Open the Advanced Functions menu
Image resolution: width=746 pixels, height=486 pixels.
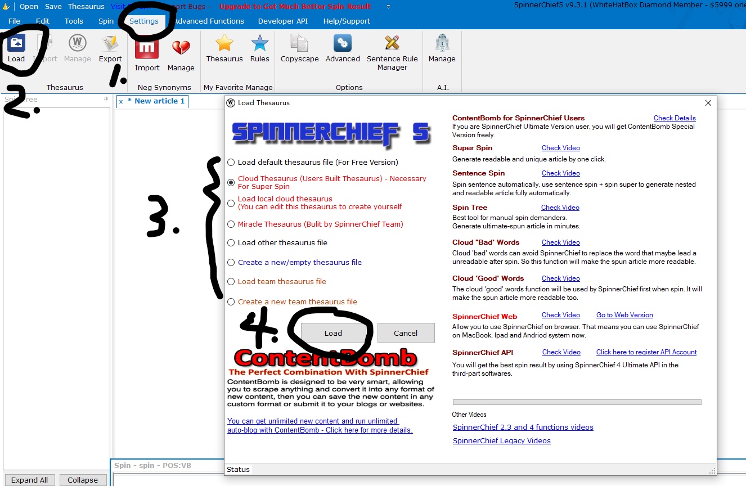[209, 21]
